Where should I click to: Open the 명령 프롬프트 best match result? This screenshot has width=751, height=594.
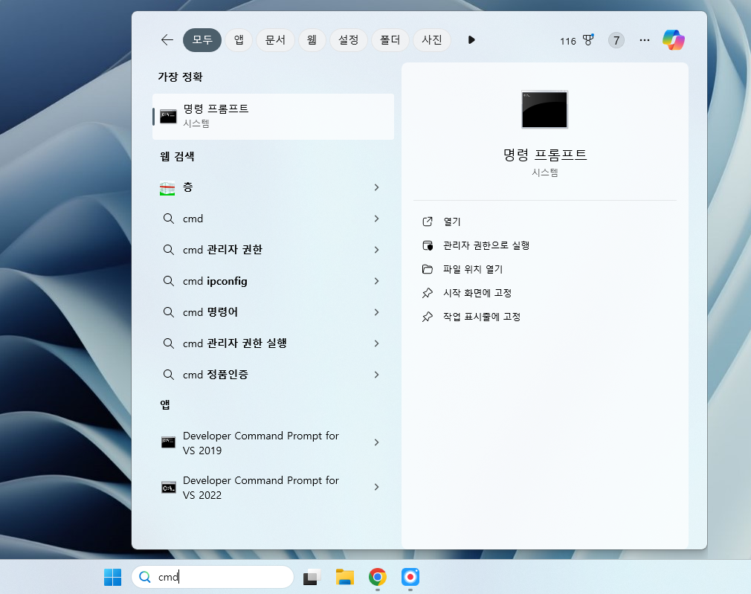point(273,117)
